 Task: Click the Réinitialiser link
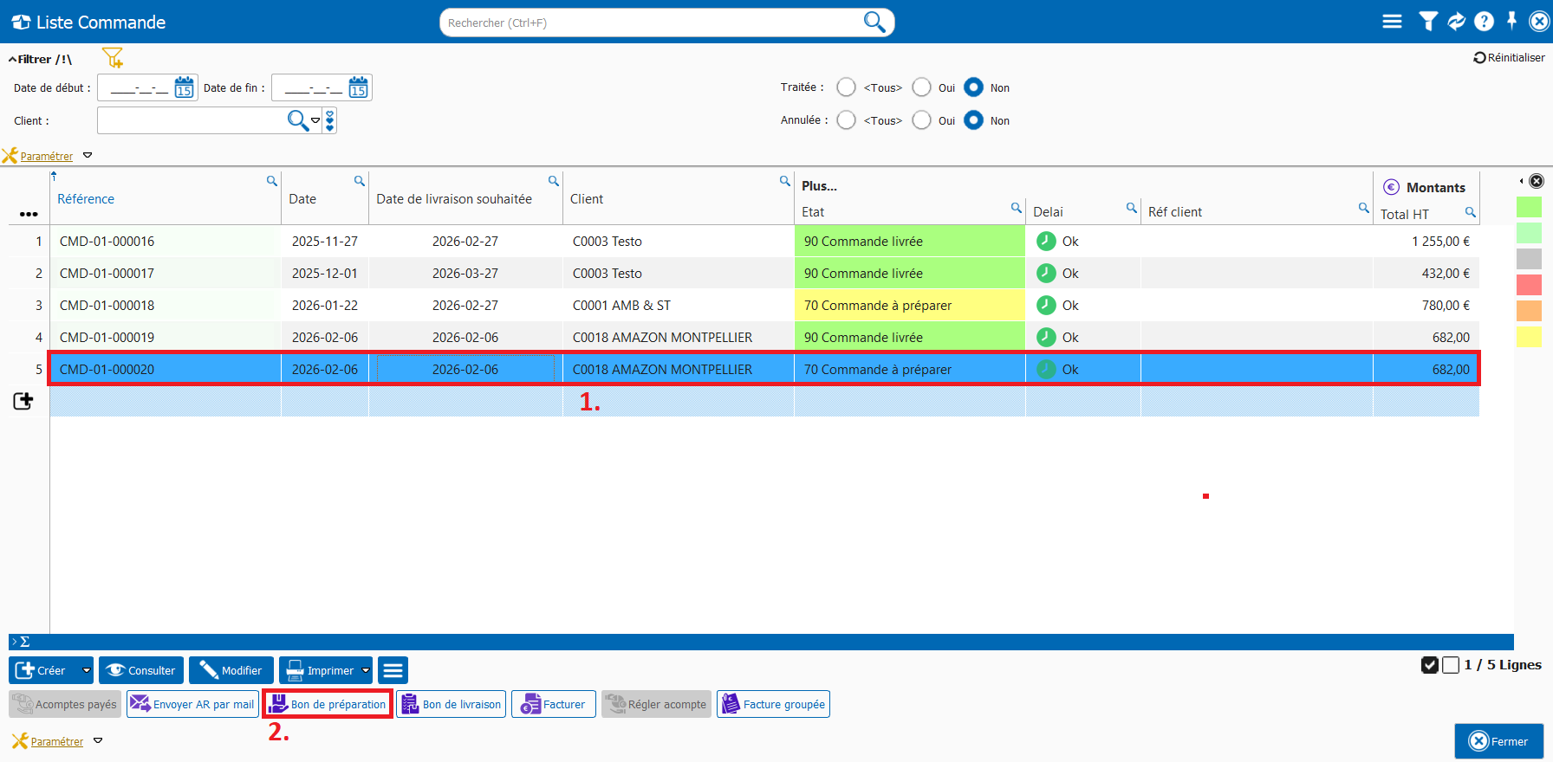coord(1509,58)
